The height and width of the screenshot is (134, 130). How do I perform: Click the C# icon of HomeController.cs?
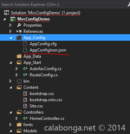click(x=25, y=118)
